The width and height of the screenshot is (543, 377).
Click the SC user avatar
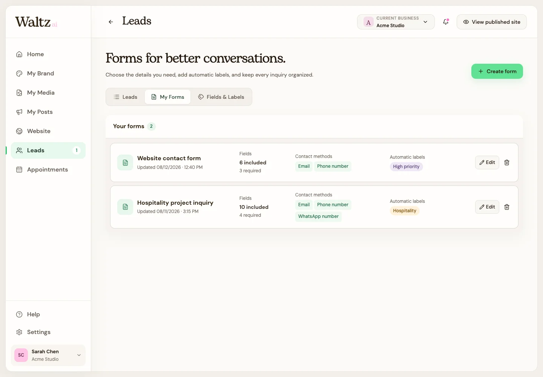(21, 355)
